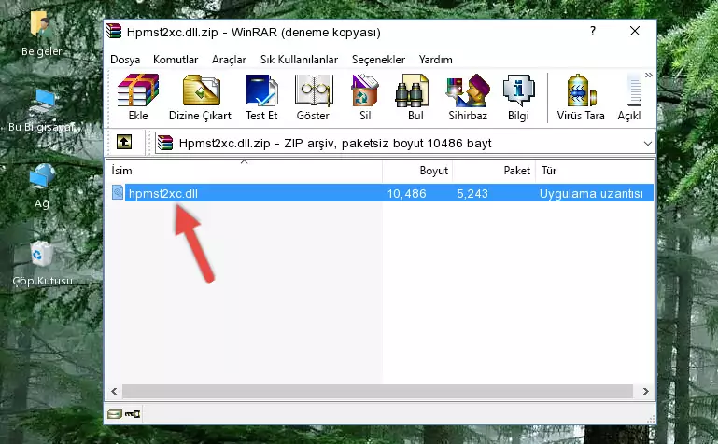Sort by Boyut column header

click(x=417, y=171)
